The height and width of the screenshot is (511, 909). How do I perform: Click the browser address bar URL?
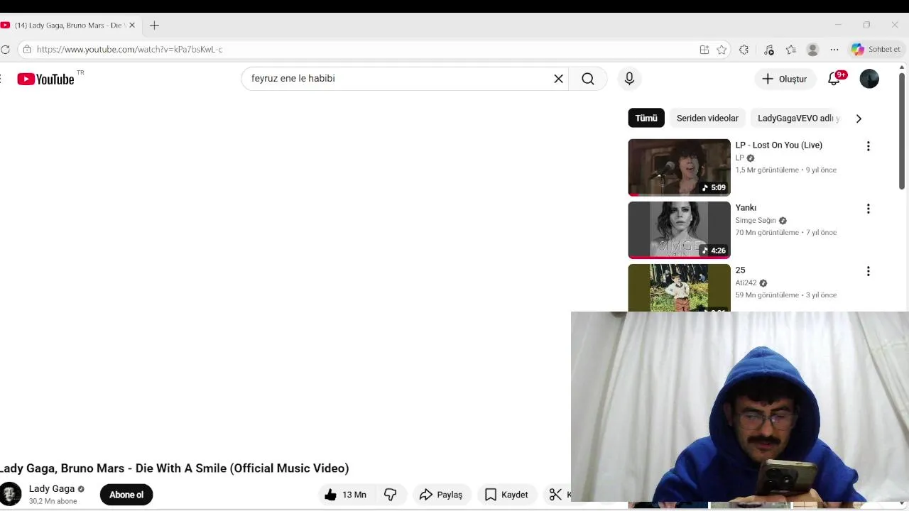(130, 50)
